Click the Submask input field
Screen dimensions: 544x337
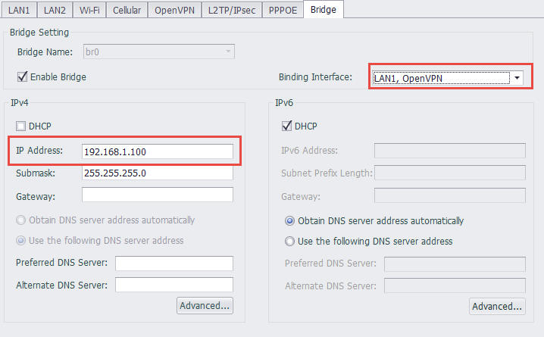[x=157, y=173]
